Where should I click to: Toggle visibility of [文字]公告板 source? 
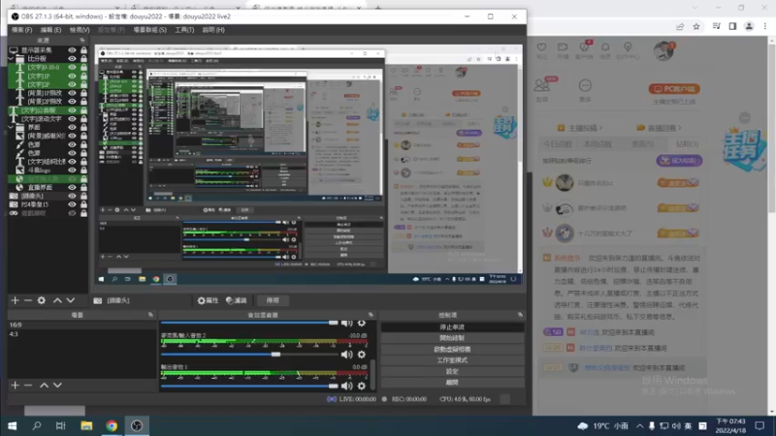[x=72, y=110]
